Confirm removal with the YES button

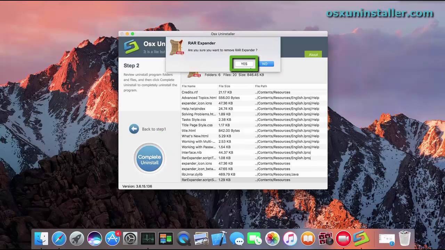coord(244,64)
